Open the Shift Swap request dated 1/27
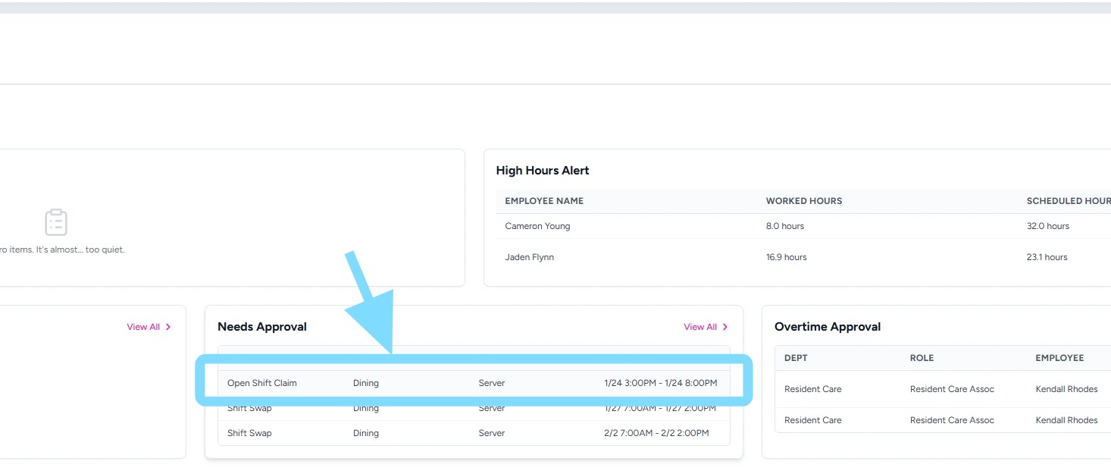 [x=473, y=409]
